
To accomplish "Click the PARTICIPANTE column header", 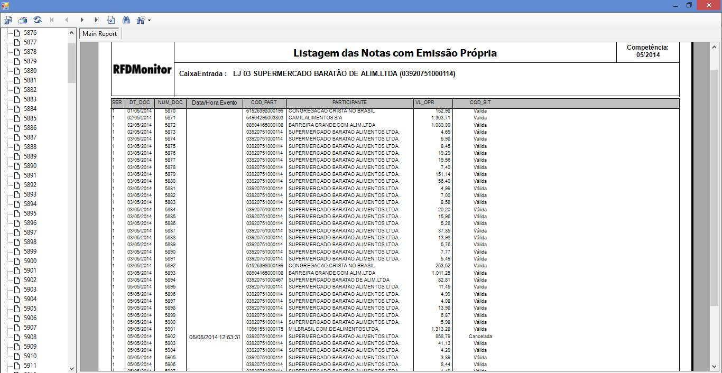I will (x=349, y=102).
